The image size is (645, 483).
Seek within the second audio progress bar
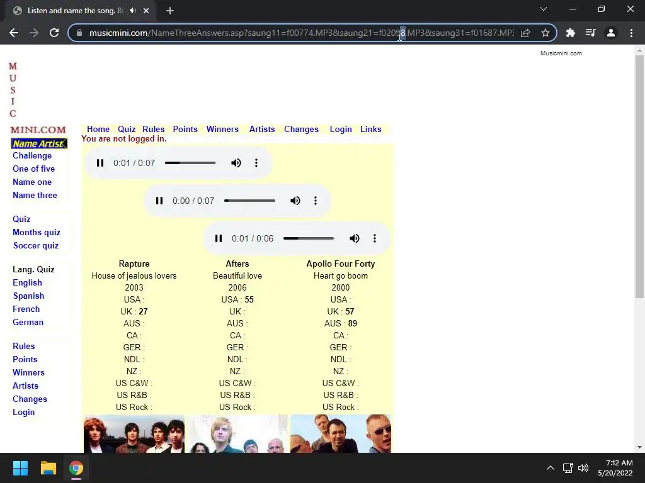[x=249, y=201]
